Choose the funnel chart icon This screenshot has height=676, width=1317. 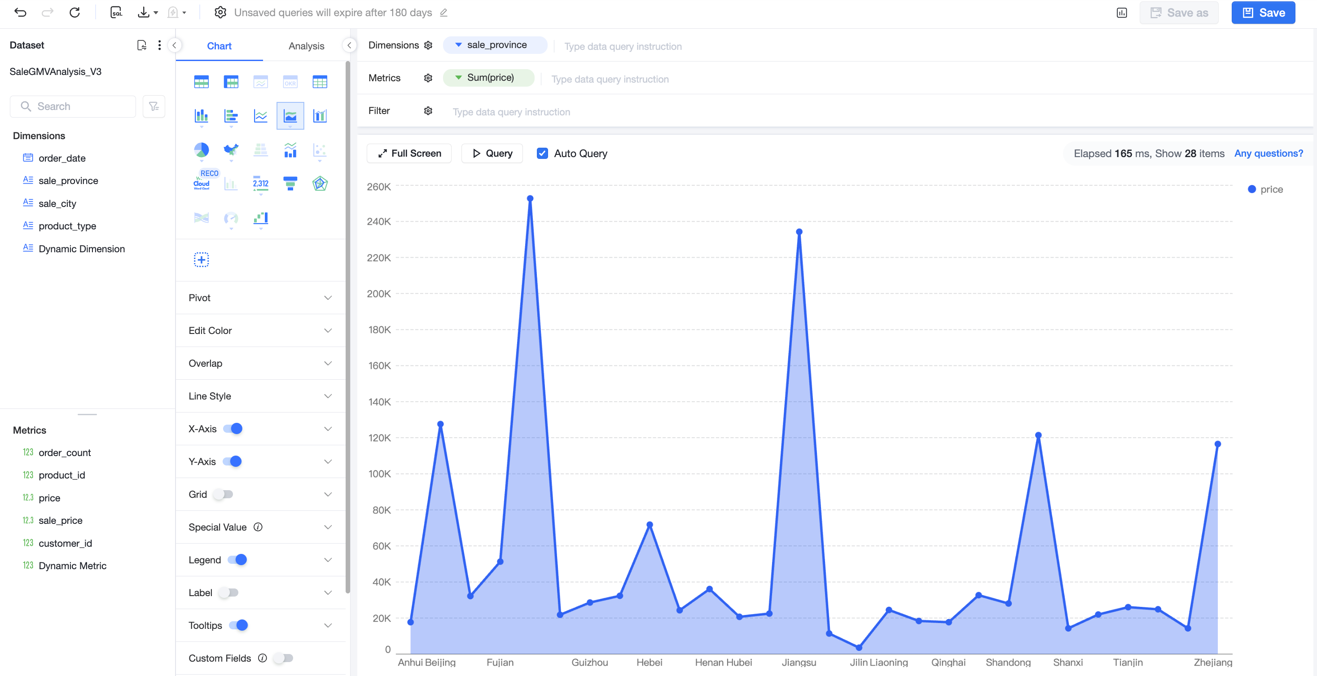pyautogui.click(x=290, y=184)
